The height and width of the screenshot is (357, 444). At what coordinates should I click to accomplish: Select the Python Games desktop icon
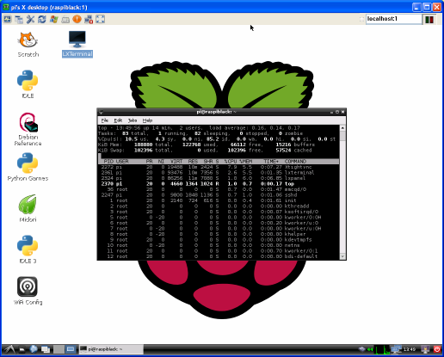(28, 167)
